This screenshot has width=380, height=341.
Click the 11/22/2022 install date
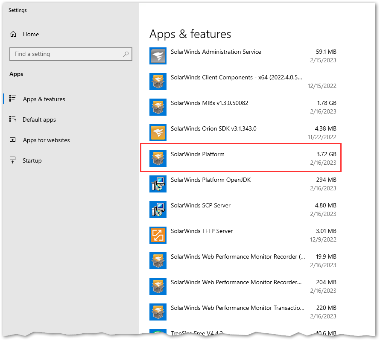(322, 137)
